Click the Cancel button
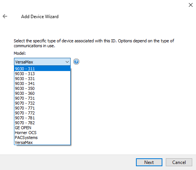Viewport: 196px width, 170px height. pos(179,162)
